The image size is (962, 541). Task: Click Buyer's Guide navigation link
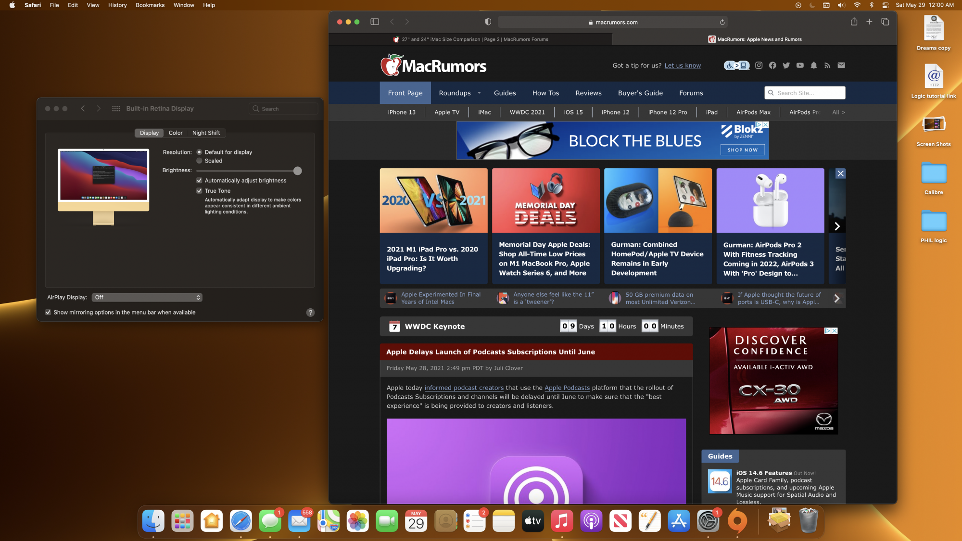pyautogui.click(x=640, y=93)
